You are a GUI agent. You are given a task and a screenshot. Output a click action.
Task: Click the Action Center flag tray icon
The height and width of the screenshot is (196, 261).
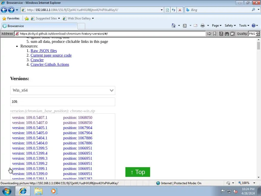pos(223,191)
